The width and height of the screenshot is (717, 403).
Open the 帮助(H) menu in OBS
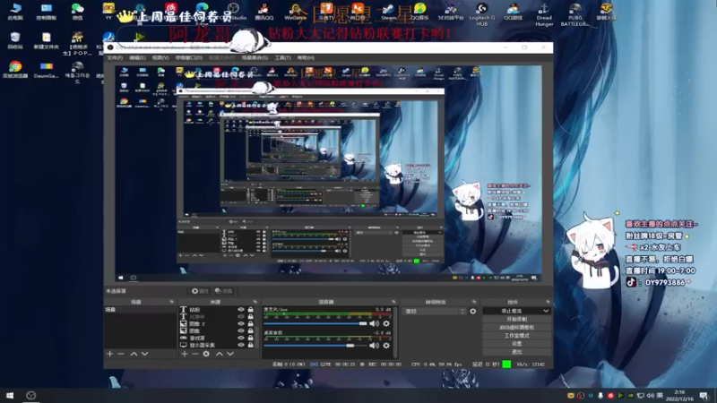pos(306,58)
